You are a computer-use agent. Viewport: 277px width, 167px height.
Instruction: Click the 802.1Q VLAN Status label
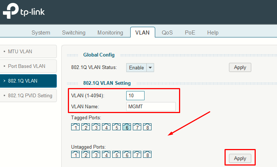pos(94,67)
